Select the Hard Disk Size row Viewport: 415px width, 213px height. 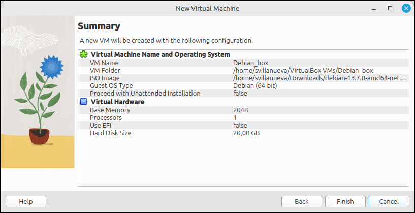click(x=243, y=133)
